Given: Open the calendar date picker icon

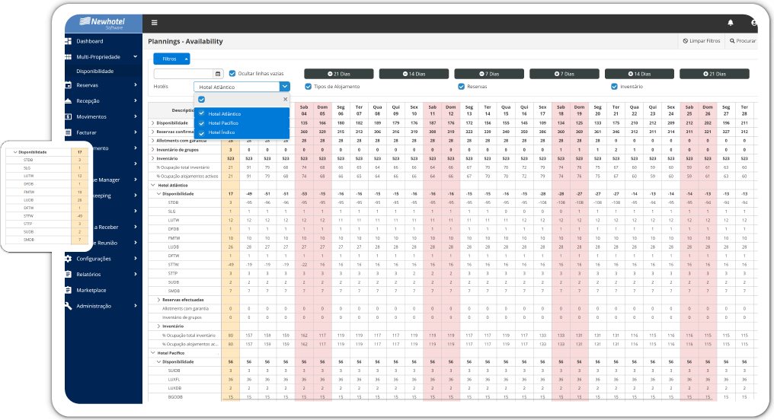Looking at the screenshot, I should pos(218,74).
